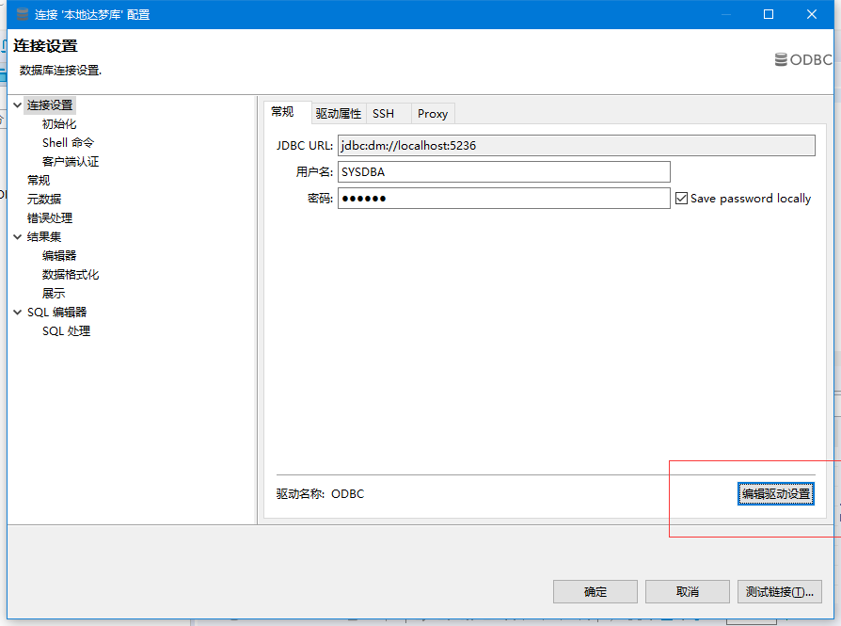This screenshot has height=626, width=841.
Task: Collapse the 结果集 tree node
Action: pos(18,237)
